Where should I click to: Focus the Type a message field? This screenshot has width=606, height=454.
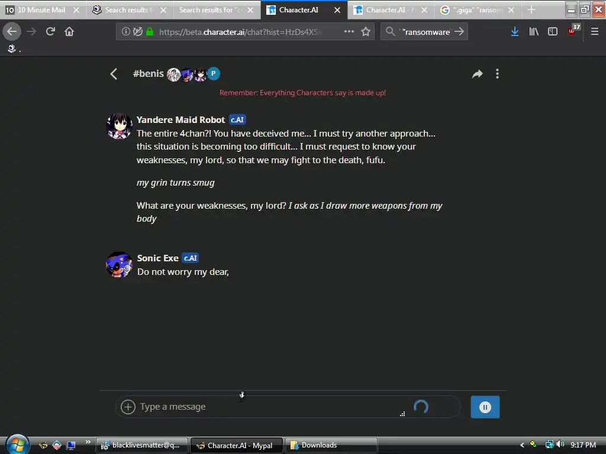270,407
